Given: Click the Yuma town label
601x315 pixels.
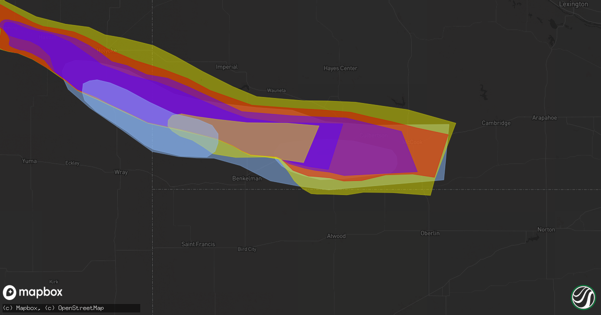Looking at the screenshot, I should click(30, 161).
